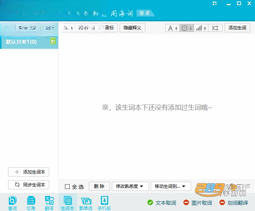
Task: Open the skin/menu grid icon in title bar
Action: 215,3
